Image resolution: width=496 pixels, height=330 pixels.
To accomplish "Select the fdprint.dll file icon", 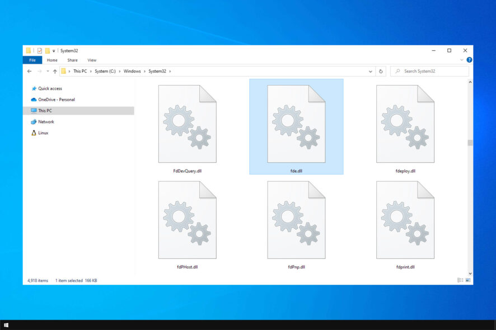I will [405, 220].
